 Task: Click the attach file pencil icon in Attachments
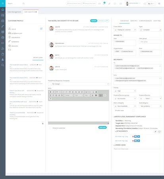coord(155,131)
